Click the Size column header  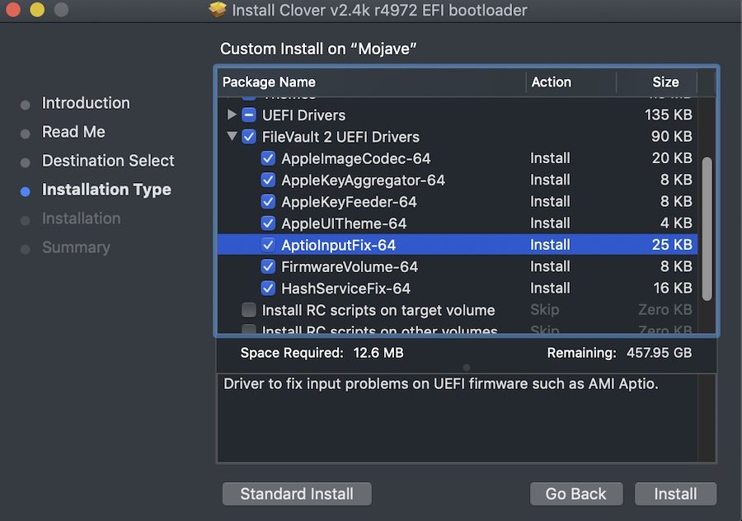coord(665,82)
